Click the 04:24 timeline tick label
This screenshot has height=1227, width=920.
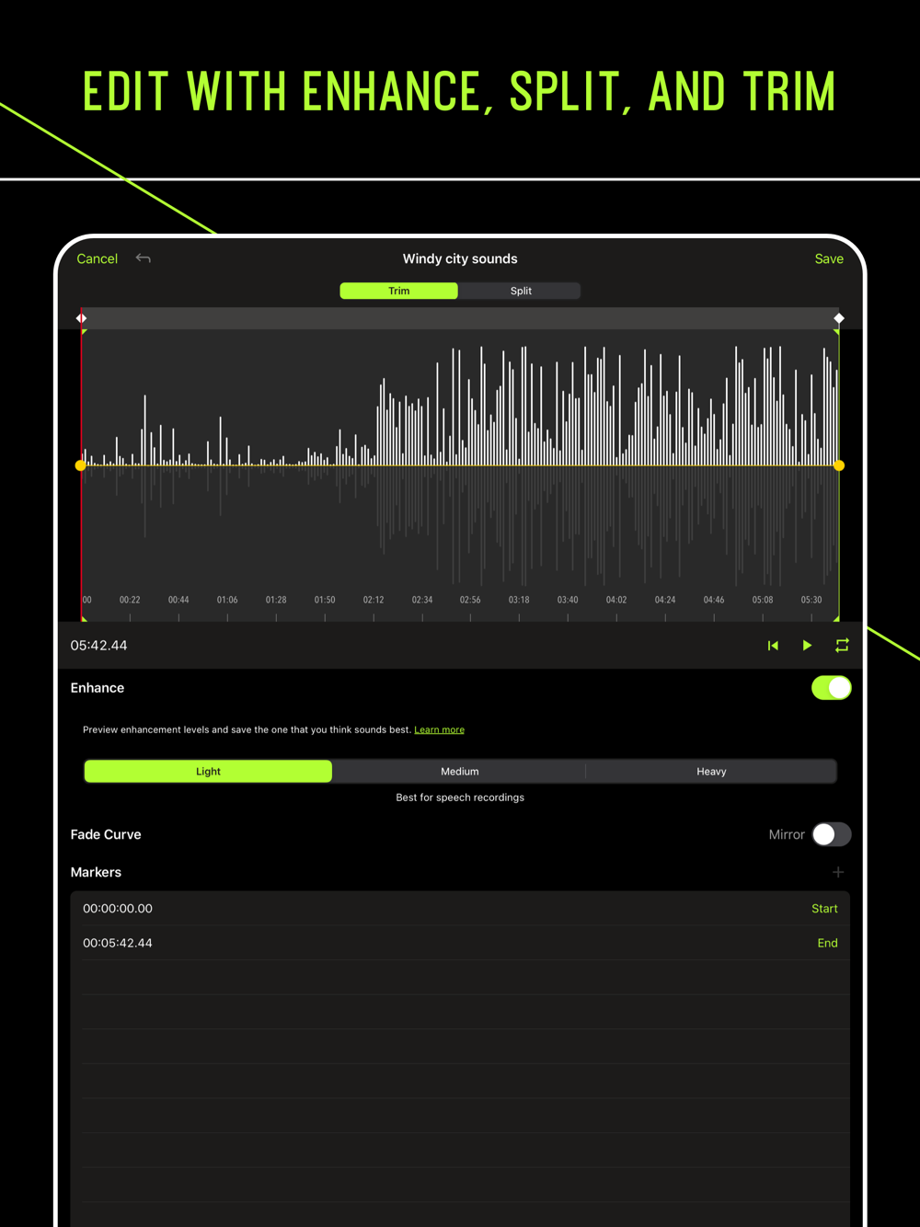tap(665, 600)
